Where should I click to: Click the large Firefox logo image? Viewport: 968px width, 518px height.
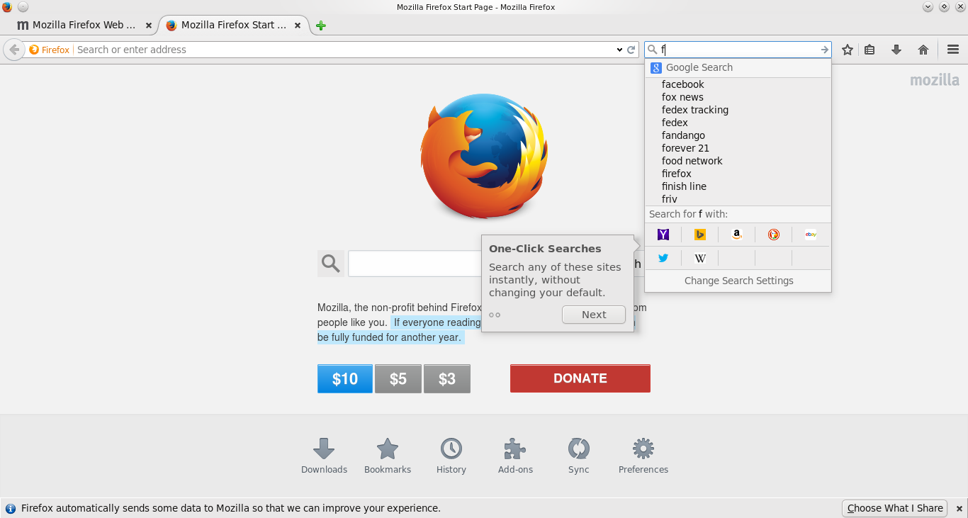484,156
